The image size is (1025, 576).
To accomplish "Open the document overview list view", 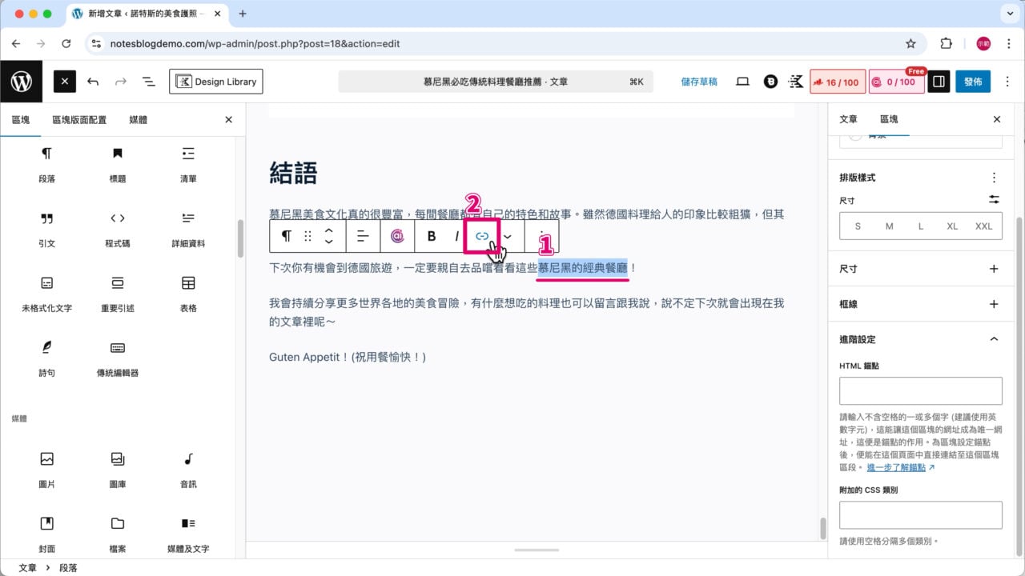I will click(x=148, y=81).
